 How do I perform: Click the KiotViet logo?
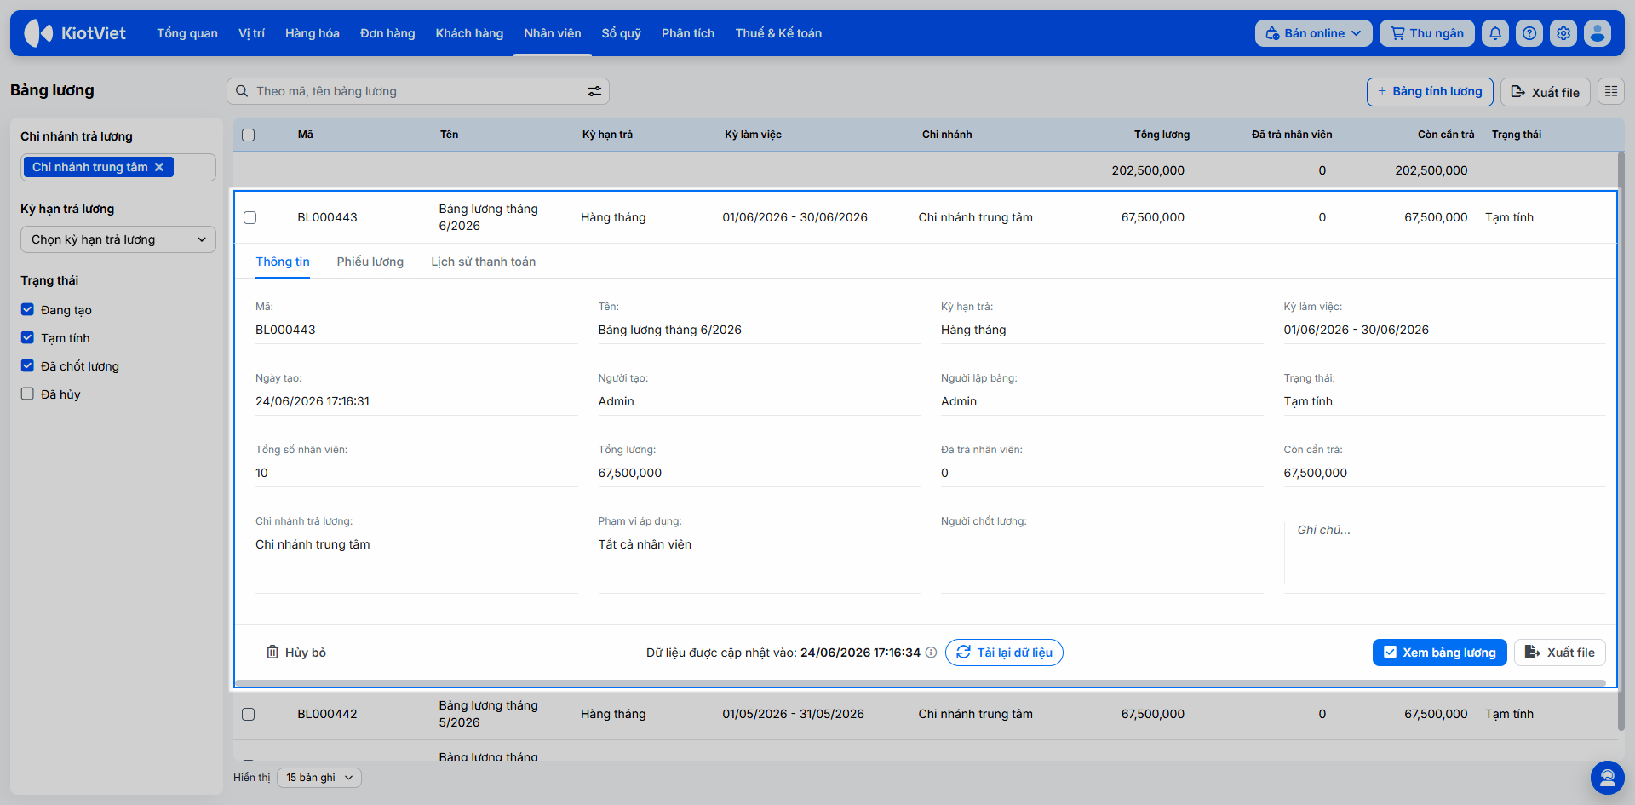click(x=75, y=33)
